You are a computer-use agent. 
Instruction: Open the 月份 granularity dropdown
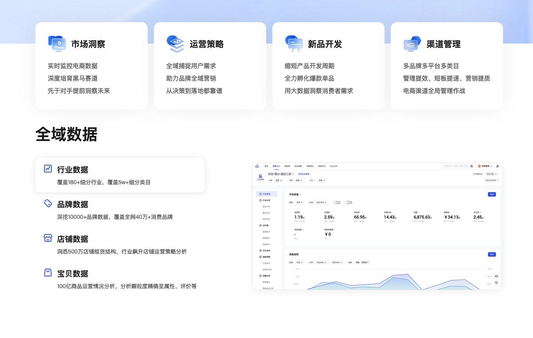click(300, 202)
